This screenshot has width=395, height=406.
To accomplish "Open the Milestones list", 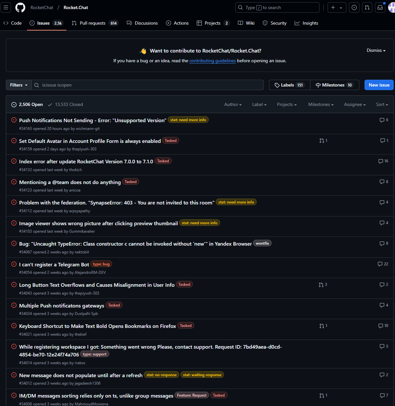I will 335,85.
